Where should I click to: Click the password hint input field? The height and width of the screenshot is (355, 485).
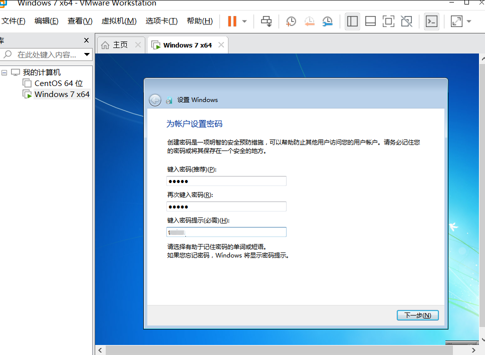(226, 231)
